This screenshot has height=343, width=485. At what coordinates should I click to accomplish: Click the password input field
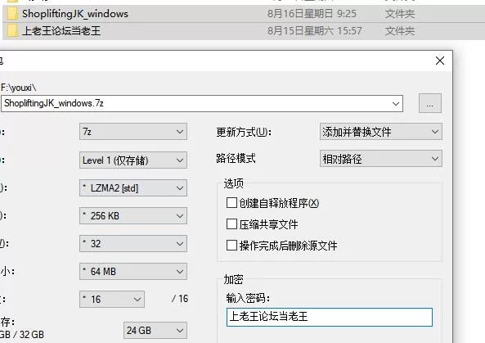click(x=330, y=317)
